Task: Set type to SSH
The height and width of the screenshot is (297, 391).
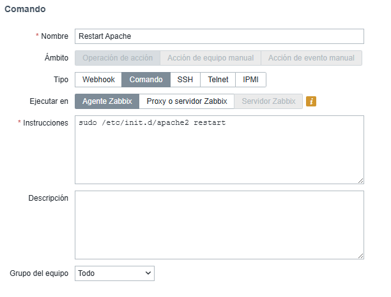Action: [x=185, y=80]
